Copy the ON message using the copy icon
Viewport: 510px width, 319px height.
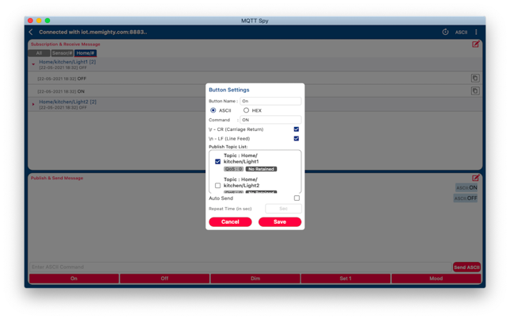pyautogui.click(x=475, y=90)
